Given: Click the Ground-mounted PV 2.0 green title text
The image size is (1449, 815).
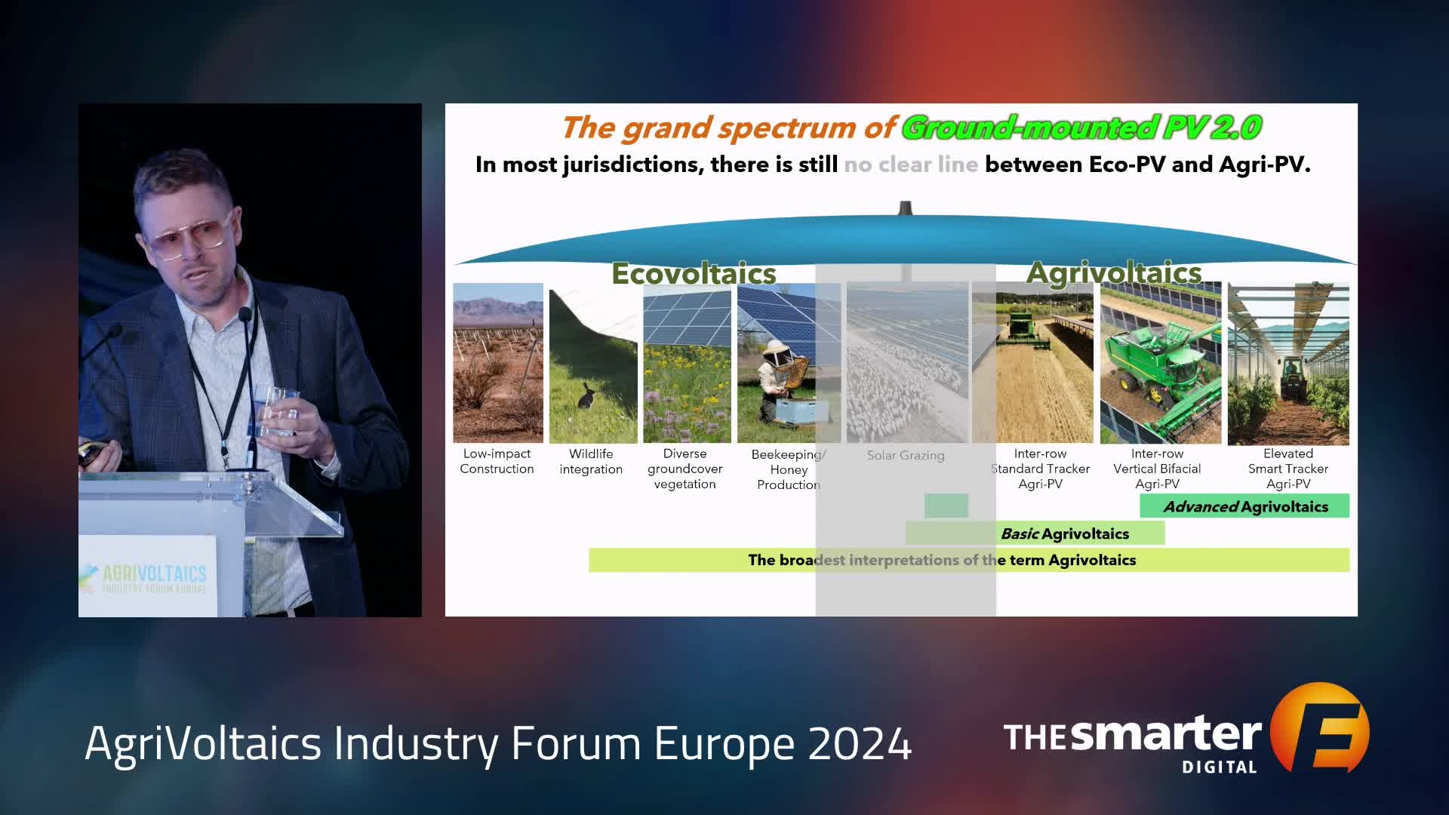Looking at the screenshot, I should coord(1081,128).
